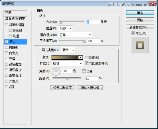Enable the 颜色叠加 checkbox

coord(7,64)
